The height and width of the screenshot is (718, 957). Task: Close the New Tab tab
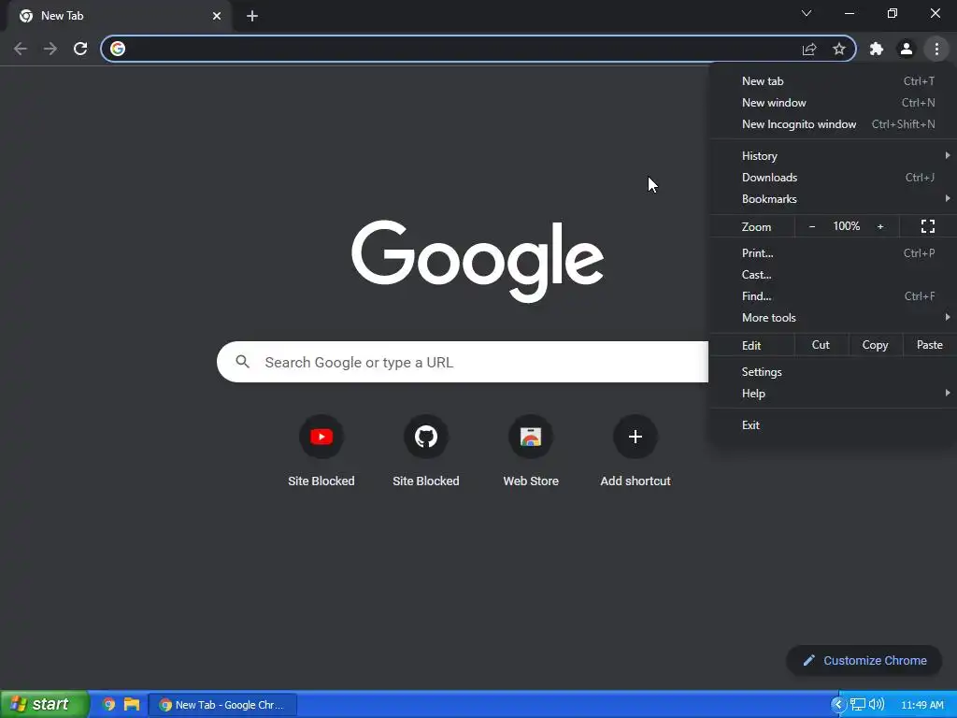(x=217, y=16)
